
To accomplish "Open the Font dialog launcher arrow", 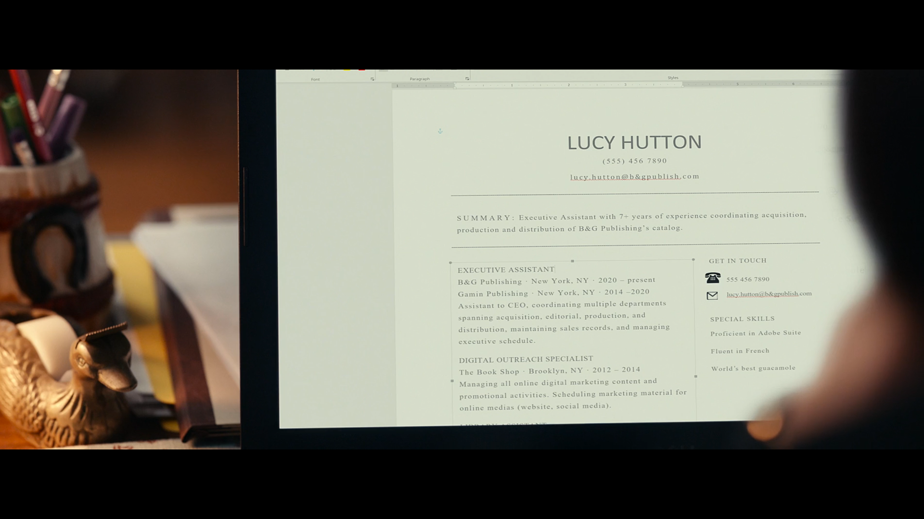I will (372, 79).
